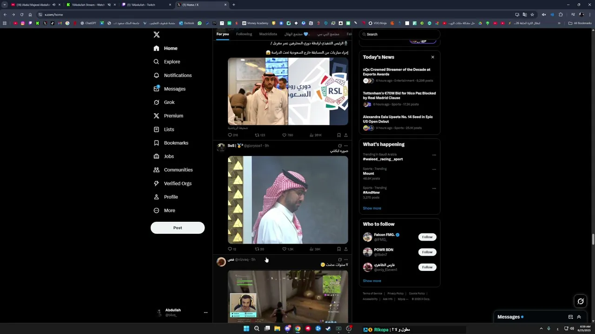595x334 pixels.
Task: Click the Home icon in sidebar
Action: 156,48
